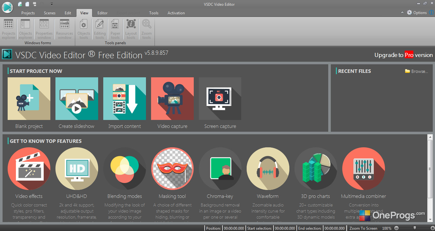
Task: Open the blue info icon
Action: (431, 13)
